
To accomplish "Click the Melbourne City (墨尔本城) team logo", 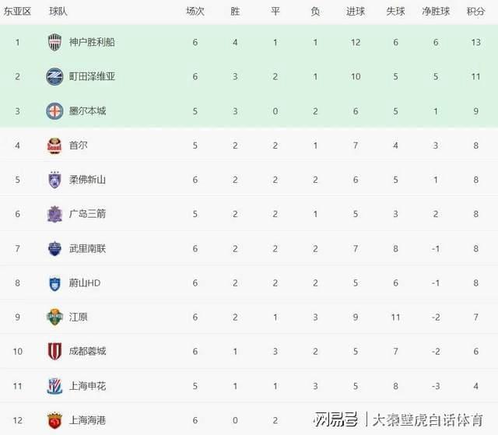I will 54,111.
